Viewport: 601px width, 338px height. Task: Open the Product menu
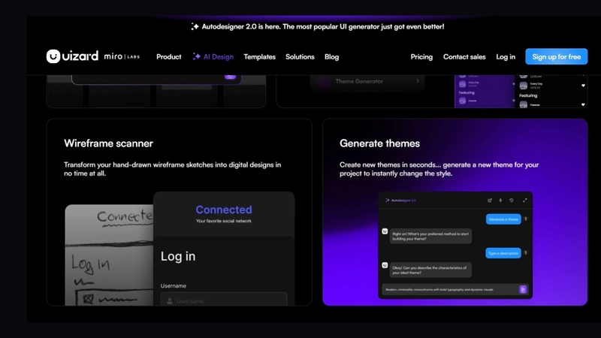coord(168,57)
